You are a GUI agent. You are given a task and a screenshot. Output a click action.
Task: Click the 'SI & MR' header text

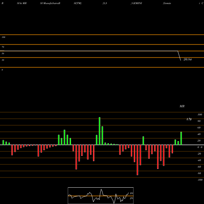[22, 3]
